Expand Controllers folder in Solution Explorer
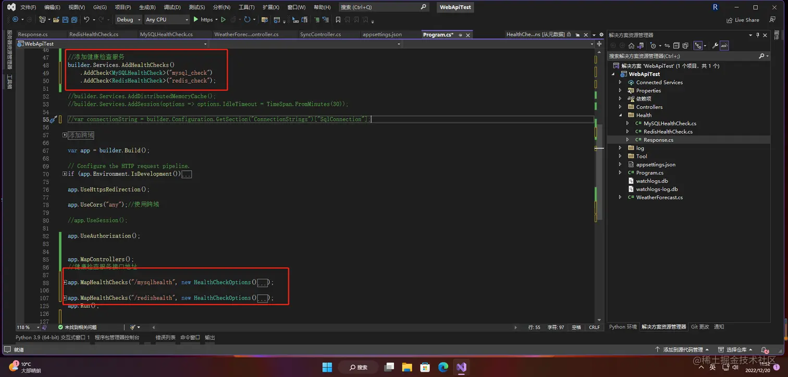 tap(620, 107)
